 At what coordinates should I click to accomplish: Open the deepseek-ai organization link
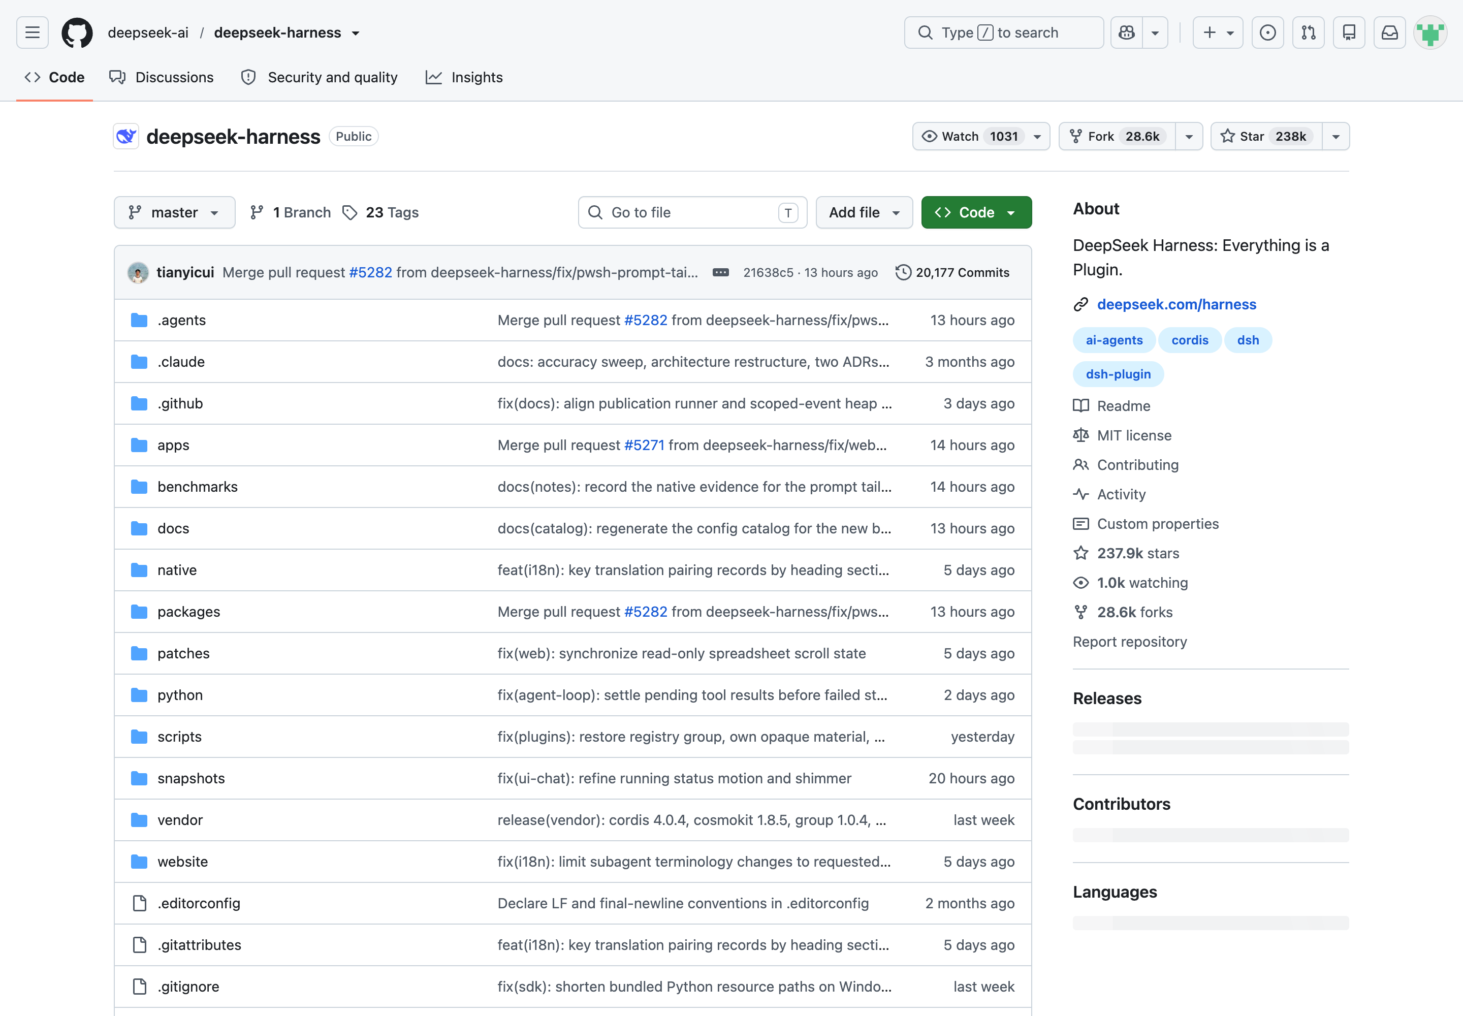(148, 33)
